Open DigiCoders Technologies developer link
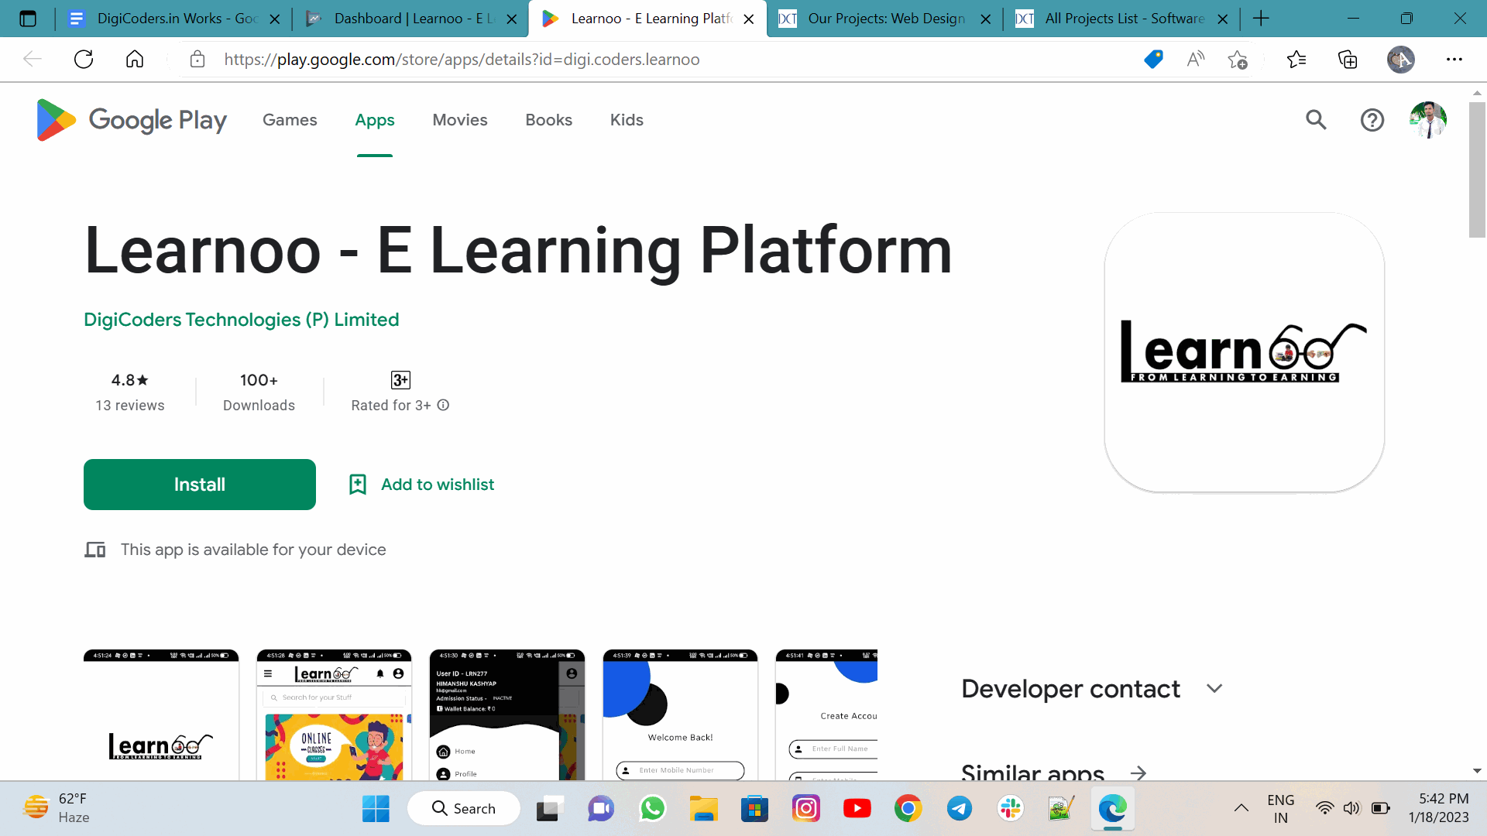Image resolution: width=1487 pixels, height=836 pixels. point(242,320)
